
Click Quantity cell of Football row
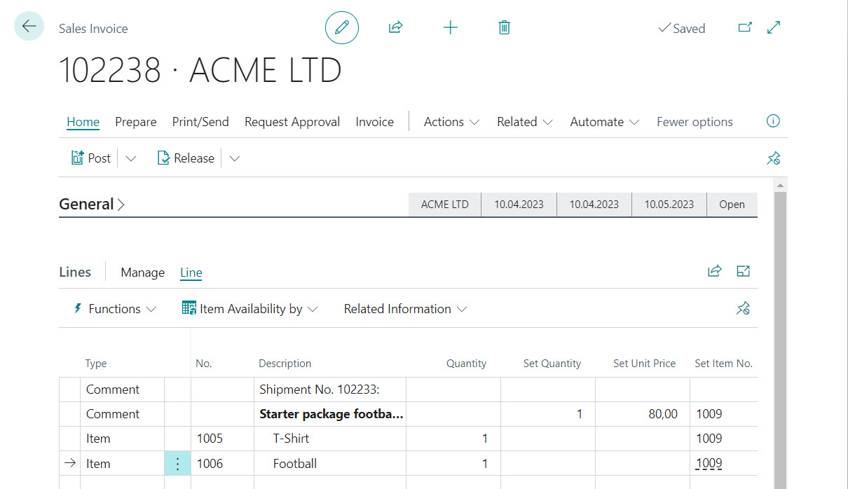[x=453, y=463]
